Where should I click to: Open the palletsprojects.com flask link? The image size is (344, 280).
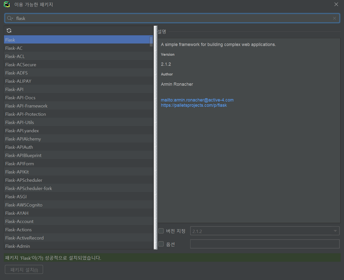(x=194, y=105)
